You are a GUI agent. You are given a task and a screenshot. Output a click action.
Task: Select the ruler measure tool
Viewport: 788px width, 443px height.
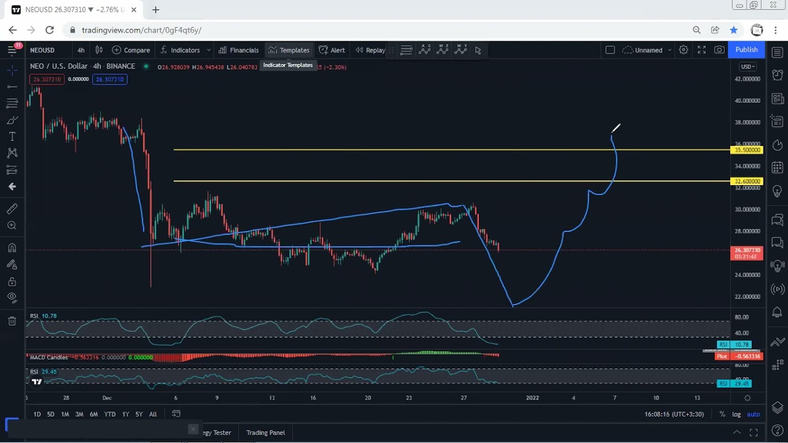[x=12, y=209]
